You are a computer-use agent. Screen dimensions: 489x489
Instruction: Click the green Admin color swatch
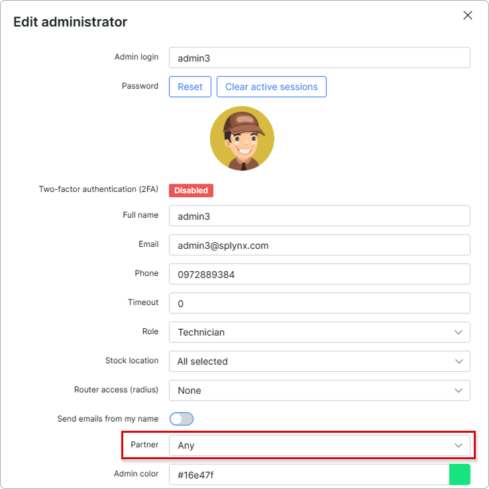[x=459, y=474]
